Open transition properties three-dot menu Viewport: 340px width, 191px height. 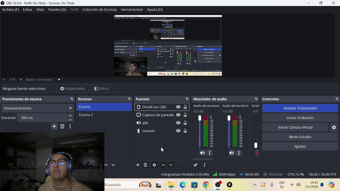coord(70,126)
